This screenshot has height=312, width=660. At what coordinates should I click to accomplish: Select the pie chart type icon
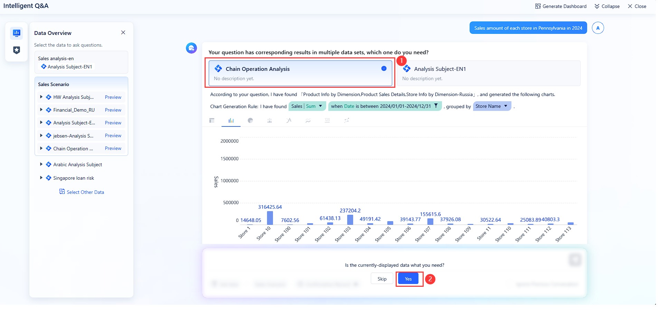251,121
